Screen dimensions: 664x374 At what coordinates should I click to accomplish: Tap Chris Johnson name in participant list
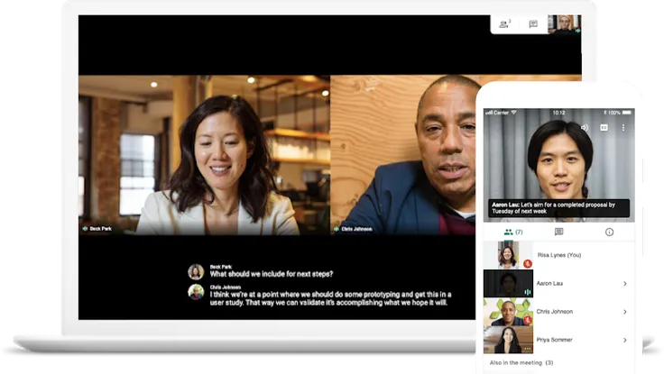coord(555,312)
